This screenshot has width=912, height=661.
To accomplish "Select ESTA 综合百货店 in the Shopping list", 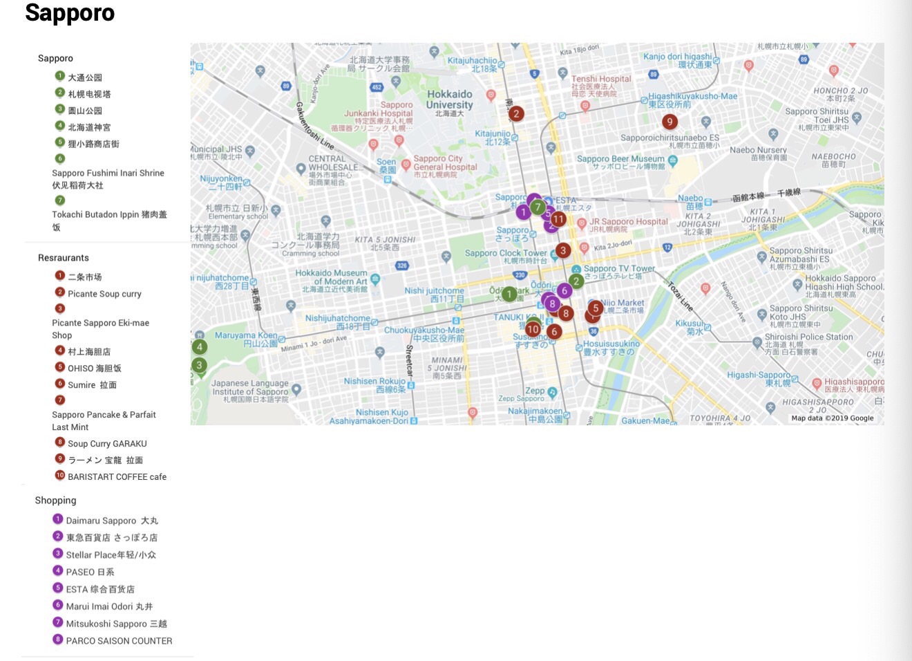I will [100, 590].
